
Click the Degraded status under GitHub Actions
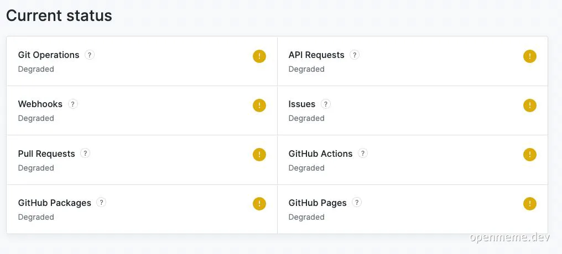(x=306, y=168)
